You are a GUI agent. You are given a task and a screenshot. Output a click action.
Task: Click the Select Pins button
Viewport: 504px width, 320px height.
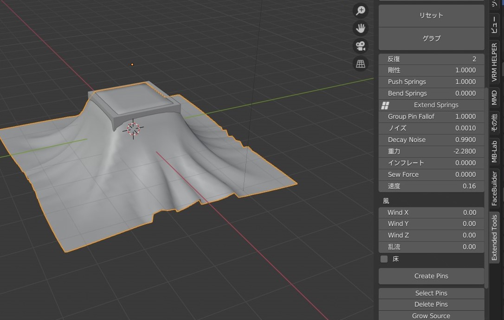pyautogui.click(x=431, y=293)
